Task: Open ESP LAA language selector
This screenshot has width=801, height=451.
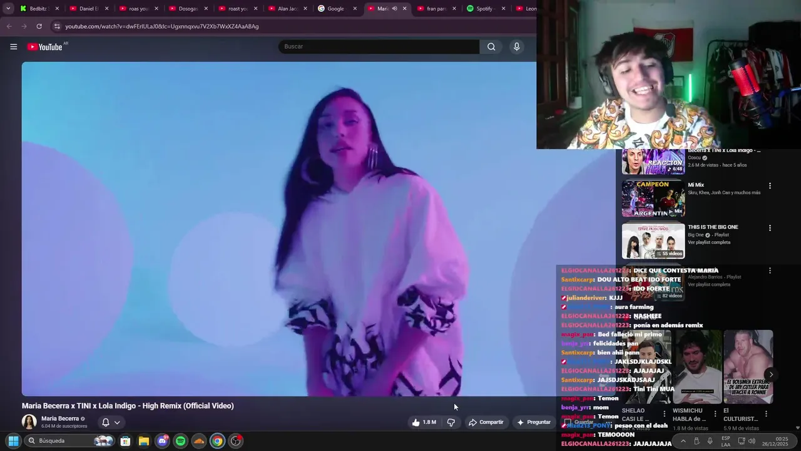Action: click(726, 441)
